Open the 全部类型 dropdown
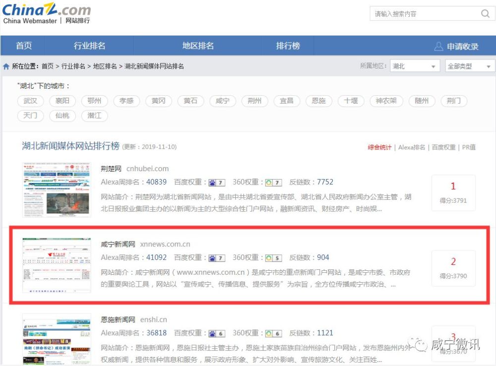496x366 pixels. 470,66
